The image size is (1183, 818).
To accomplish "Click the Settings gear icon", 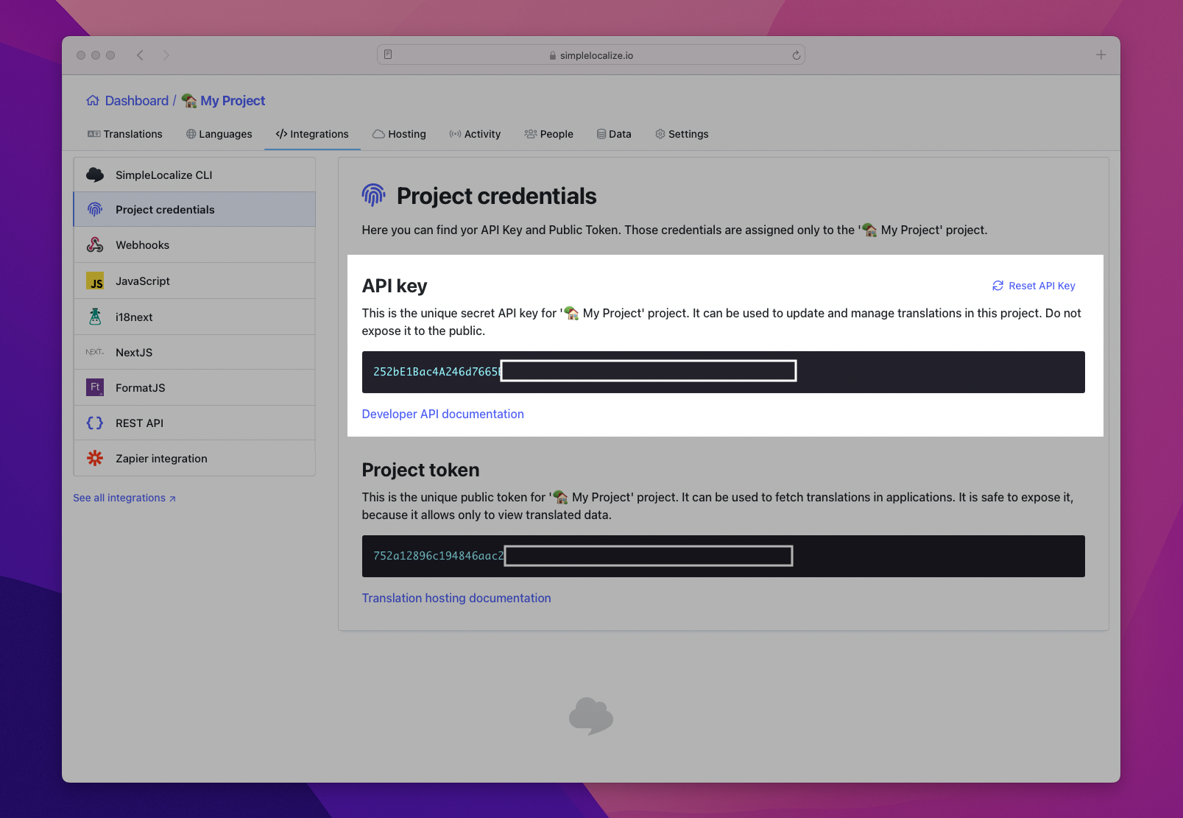I will pos(660,134).
